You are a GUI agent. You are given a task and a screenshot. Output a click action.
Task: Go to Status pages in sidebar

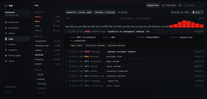17,56
